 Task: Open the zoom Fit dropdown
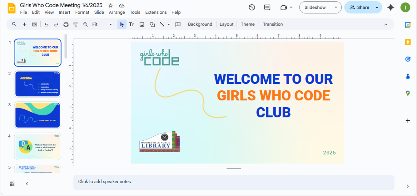coord(102,24)
